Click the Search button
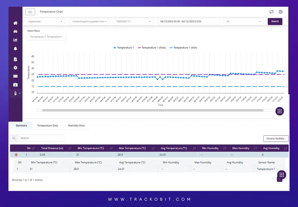The image size is (298, 207). pyautogui.click(x=274, y=21)
